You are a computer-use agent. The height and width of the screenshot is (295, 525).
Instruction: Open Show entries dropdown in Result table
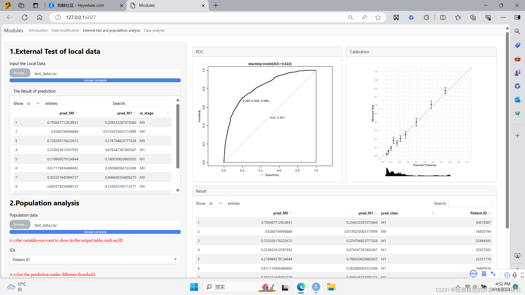216,203
